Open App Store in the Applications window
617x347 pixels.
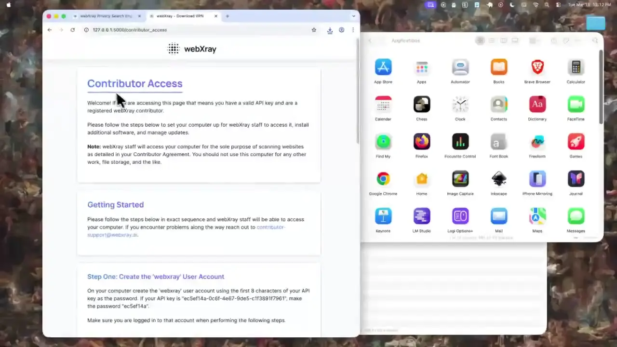pos(383,67)
